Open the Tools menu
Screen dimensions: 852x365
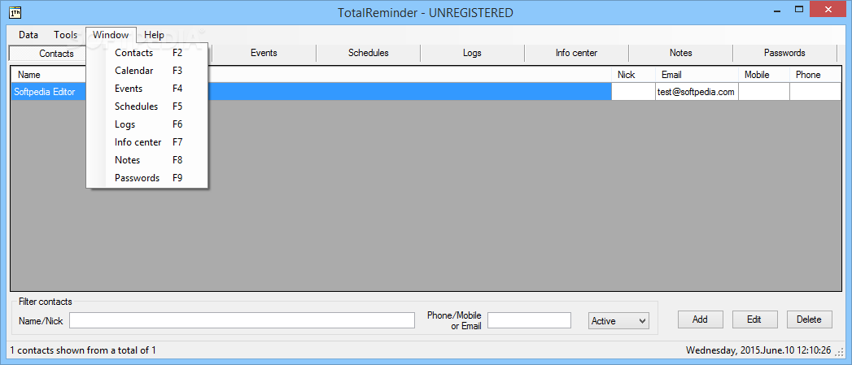[65, 35]
